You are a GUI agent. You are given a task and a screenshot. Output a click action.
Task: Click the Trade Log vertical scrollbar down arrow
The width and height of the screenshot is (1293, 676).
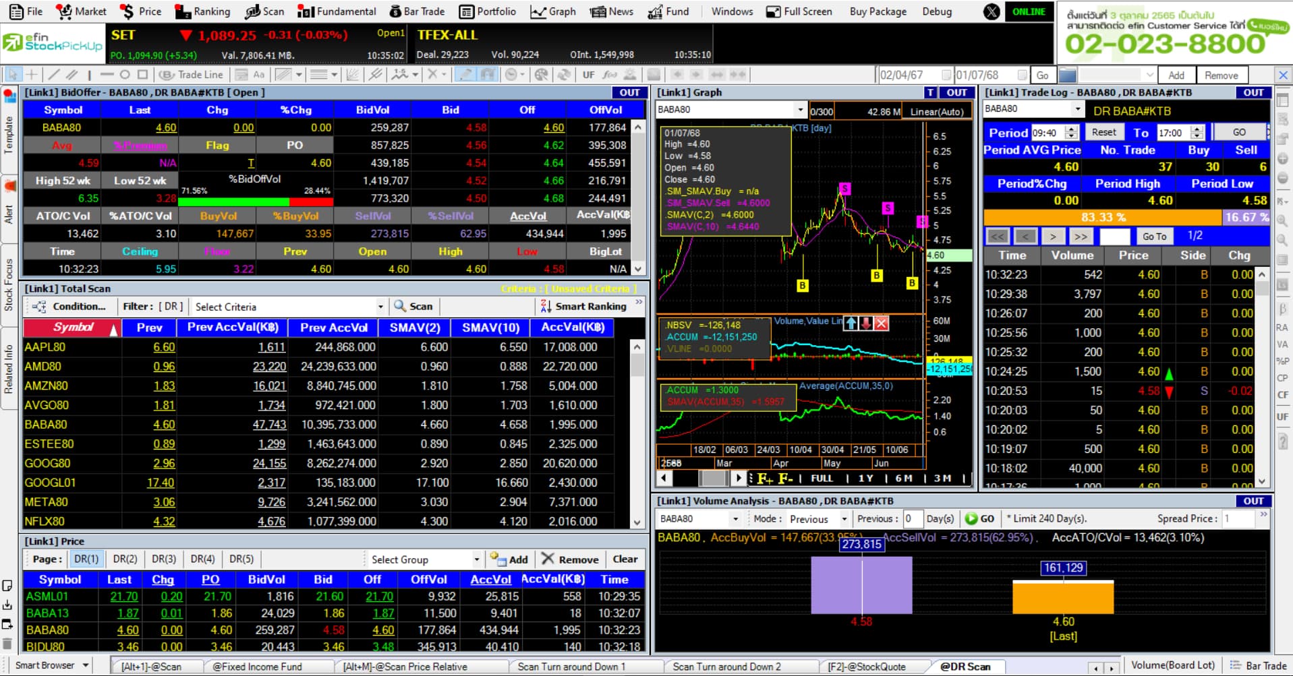click(x=1262, y=481)
